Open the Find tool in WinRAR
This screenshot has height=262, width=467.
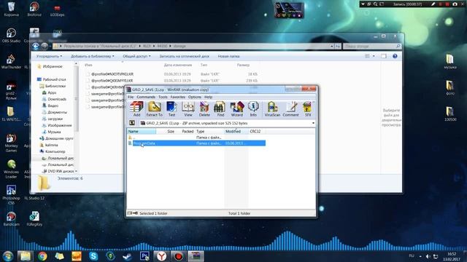220,108
